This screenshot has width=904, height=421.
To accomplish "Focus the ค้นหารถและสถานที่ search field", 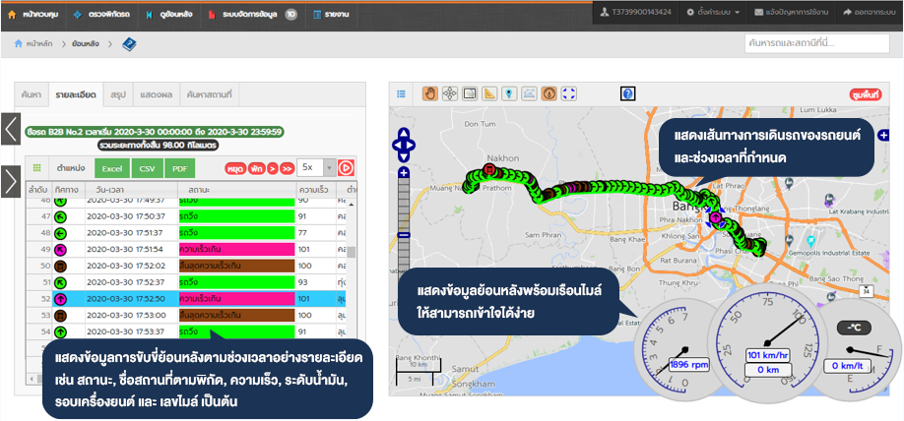I will (x=816, y=43).
